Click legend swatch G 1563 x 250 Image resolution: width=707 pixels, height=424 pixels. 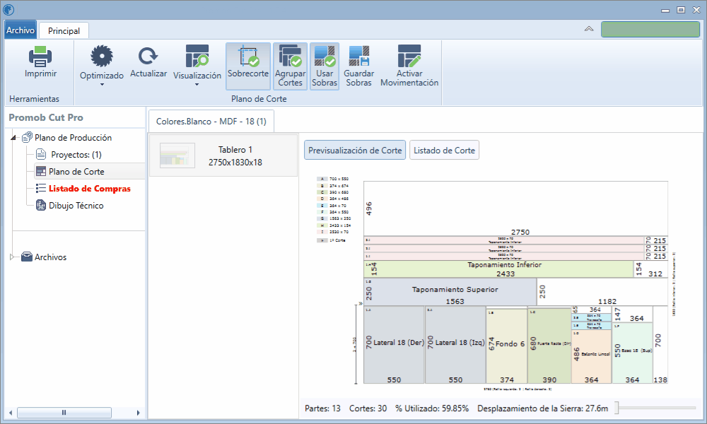322,218
